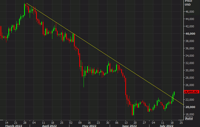Click the 20,000 price axis label

[190, 107]
